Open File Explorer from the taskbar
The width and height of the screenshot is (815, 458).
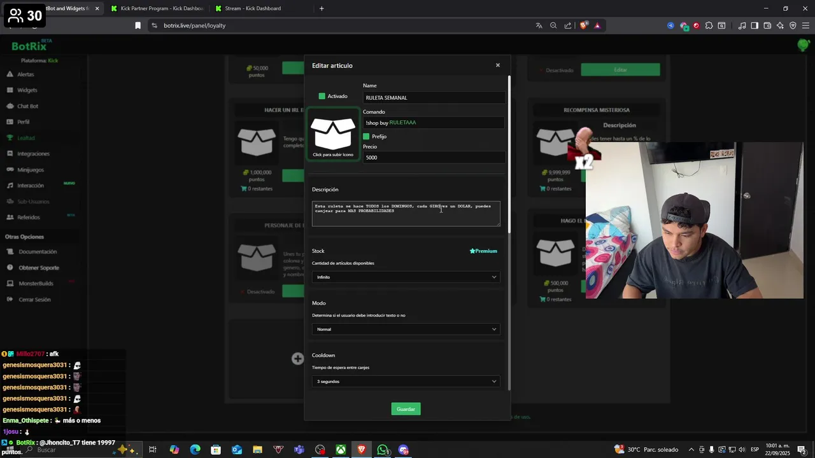tap(257, 450)
